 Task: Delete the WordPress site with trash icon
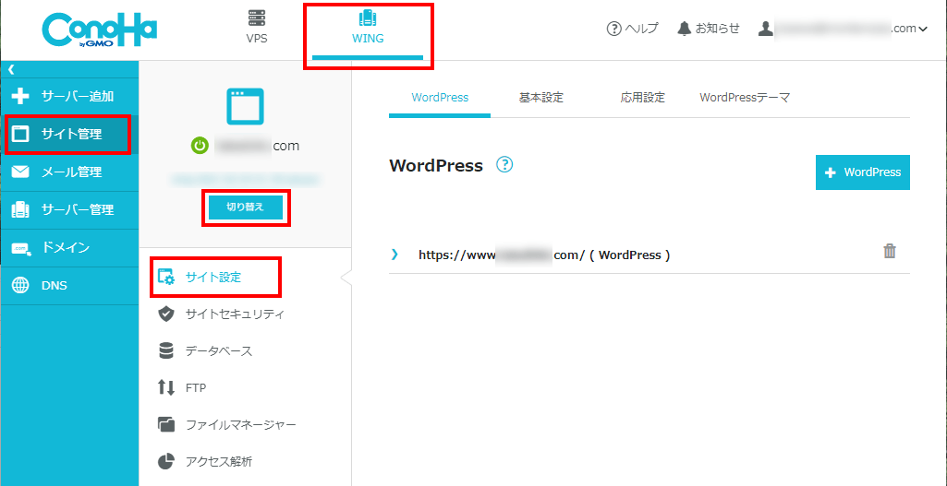click(x=890, y=252)
